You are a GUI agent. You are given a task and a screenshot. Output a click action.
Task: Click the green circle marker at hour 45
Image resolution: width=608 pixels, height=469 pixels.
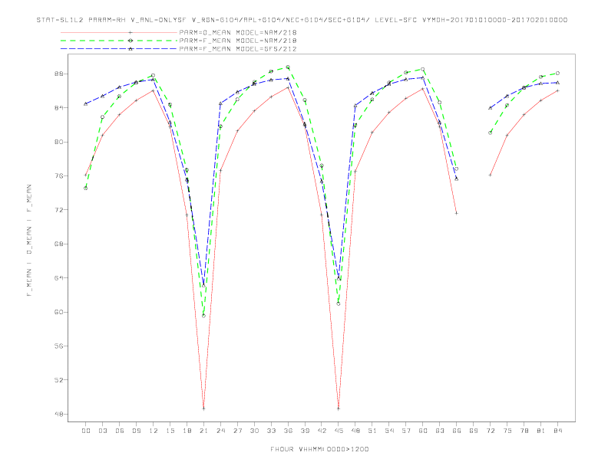tap(339, 303)
